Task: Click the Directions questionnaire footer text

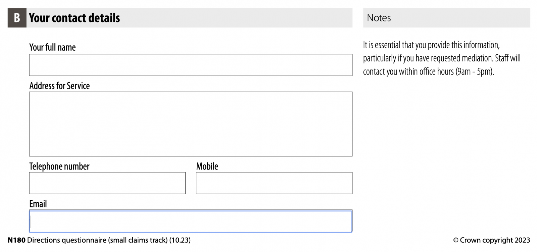Action: 97,240
